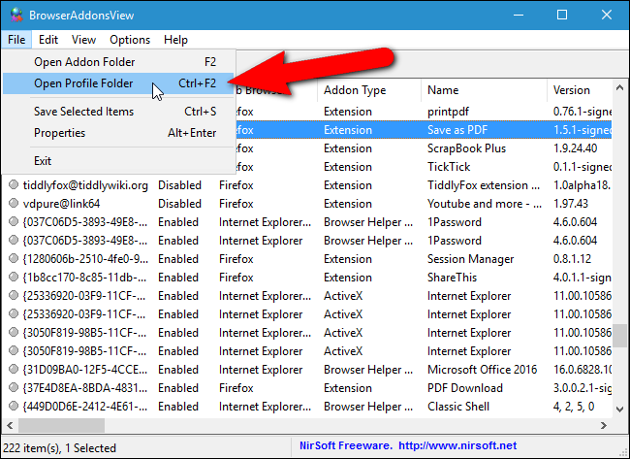Click the icon beside {1280606b-2510-4fe0-9...
The height and width of the screenshot is (459, 630).
14,258
